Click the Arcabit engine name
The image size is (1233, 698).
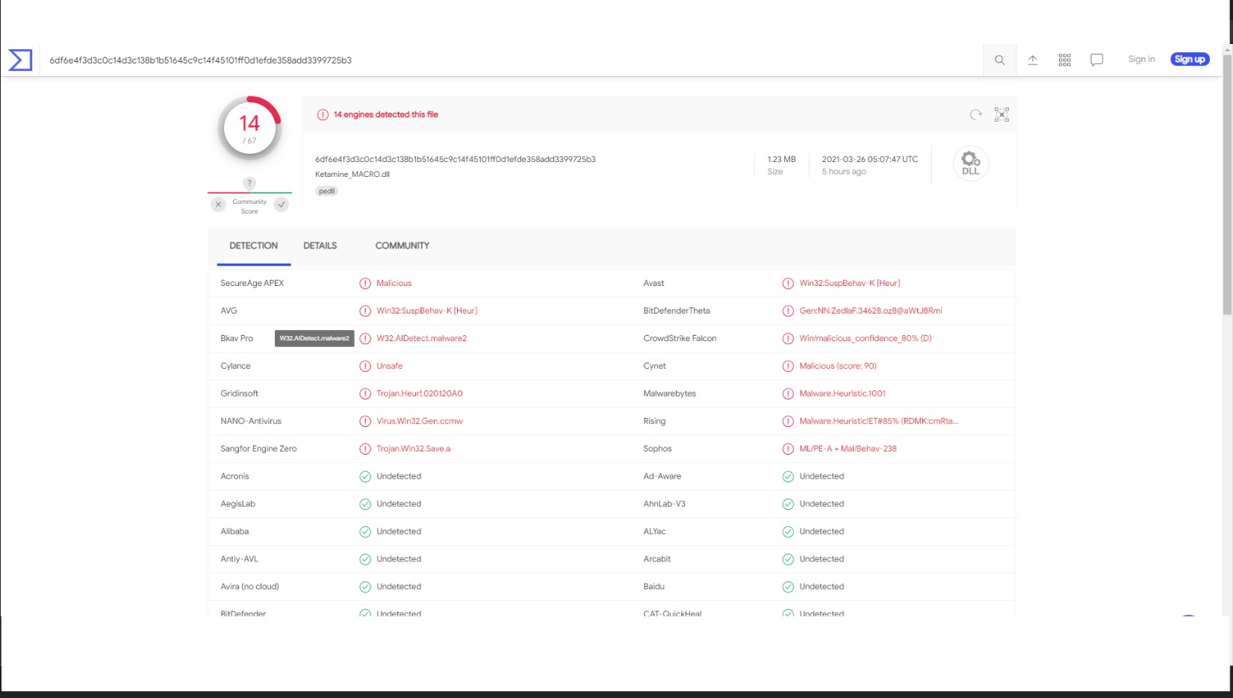click(657, 559)
